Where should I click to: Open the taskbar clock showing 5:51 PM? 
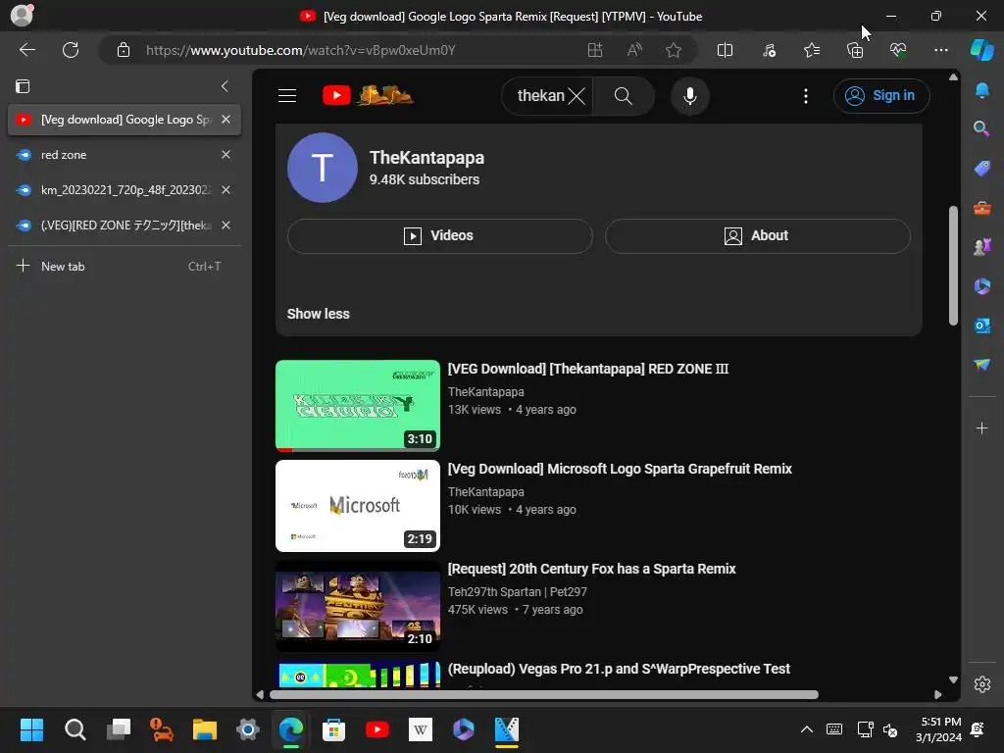pyautogui.click(x=938, y=729)
